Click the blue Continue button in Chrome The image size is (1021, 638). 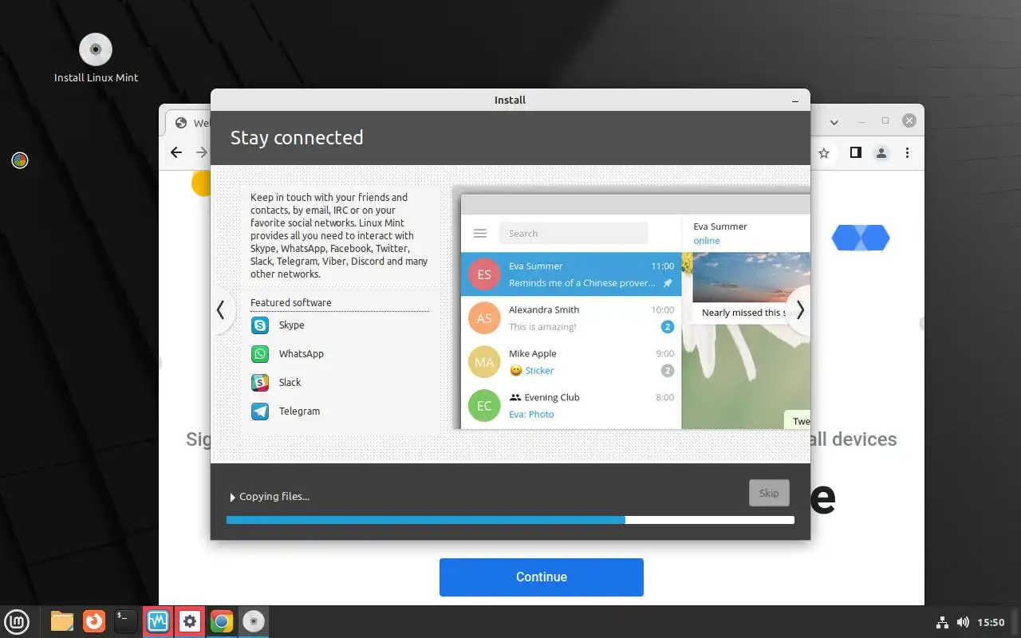tap(542, 577)
